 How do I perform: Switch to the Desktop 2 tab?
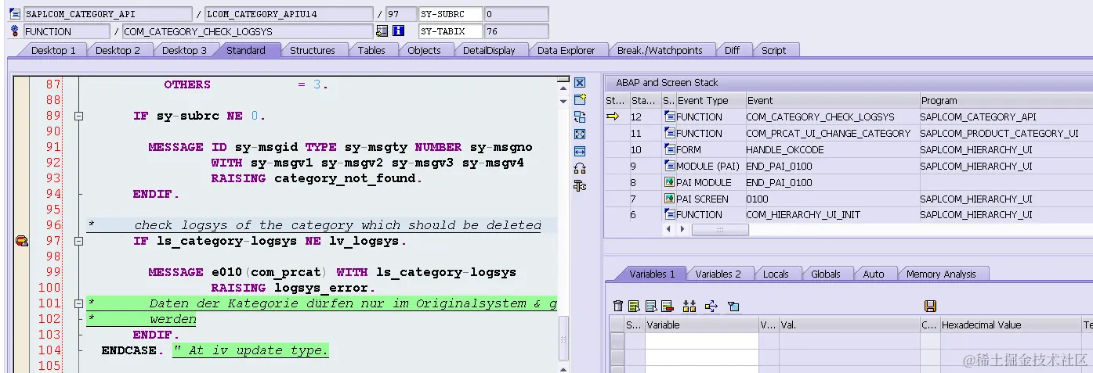pos(118,50)
